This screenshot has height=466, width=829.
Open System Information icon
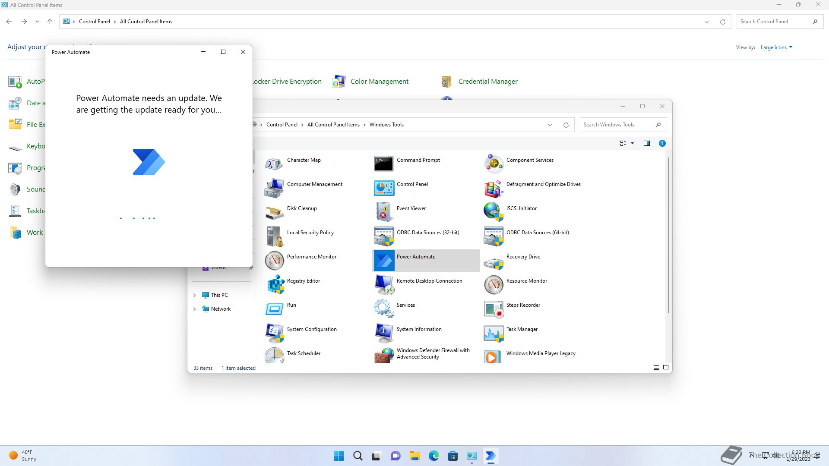384,333
